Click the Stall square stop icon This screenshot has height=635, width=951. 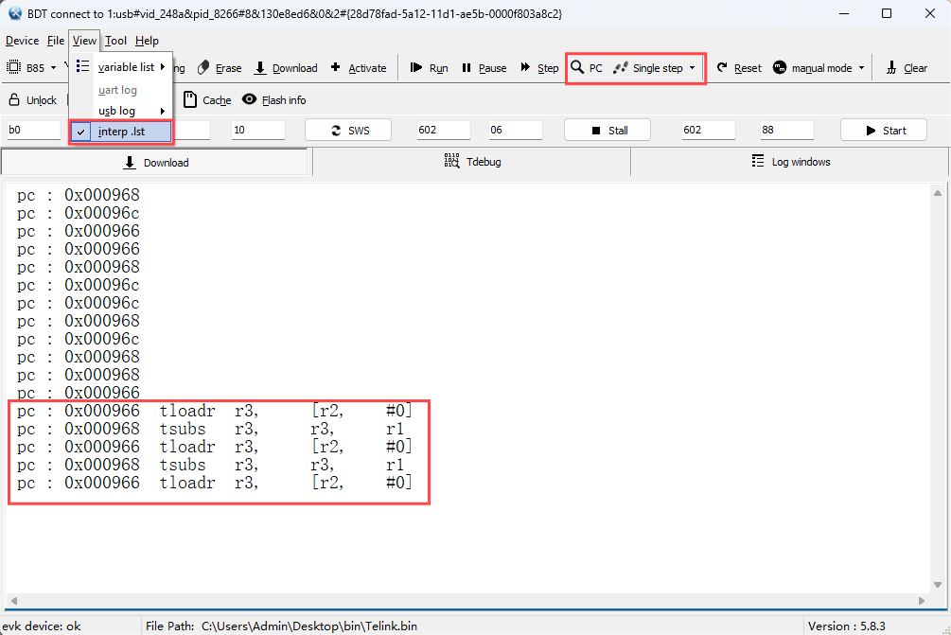click(x=596, y=131)
